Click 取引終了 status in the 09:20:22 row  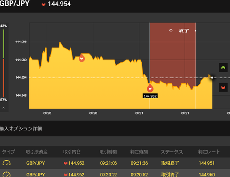click(x=170, y=175)
